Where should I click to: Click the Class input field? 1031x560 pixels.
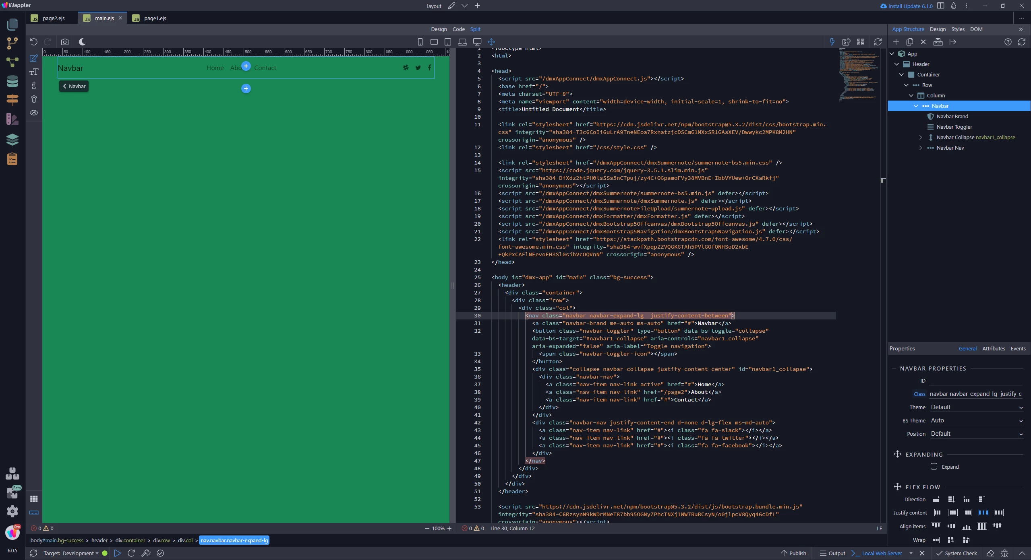pos(975,394)
